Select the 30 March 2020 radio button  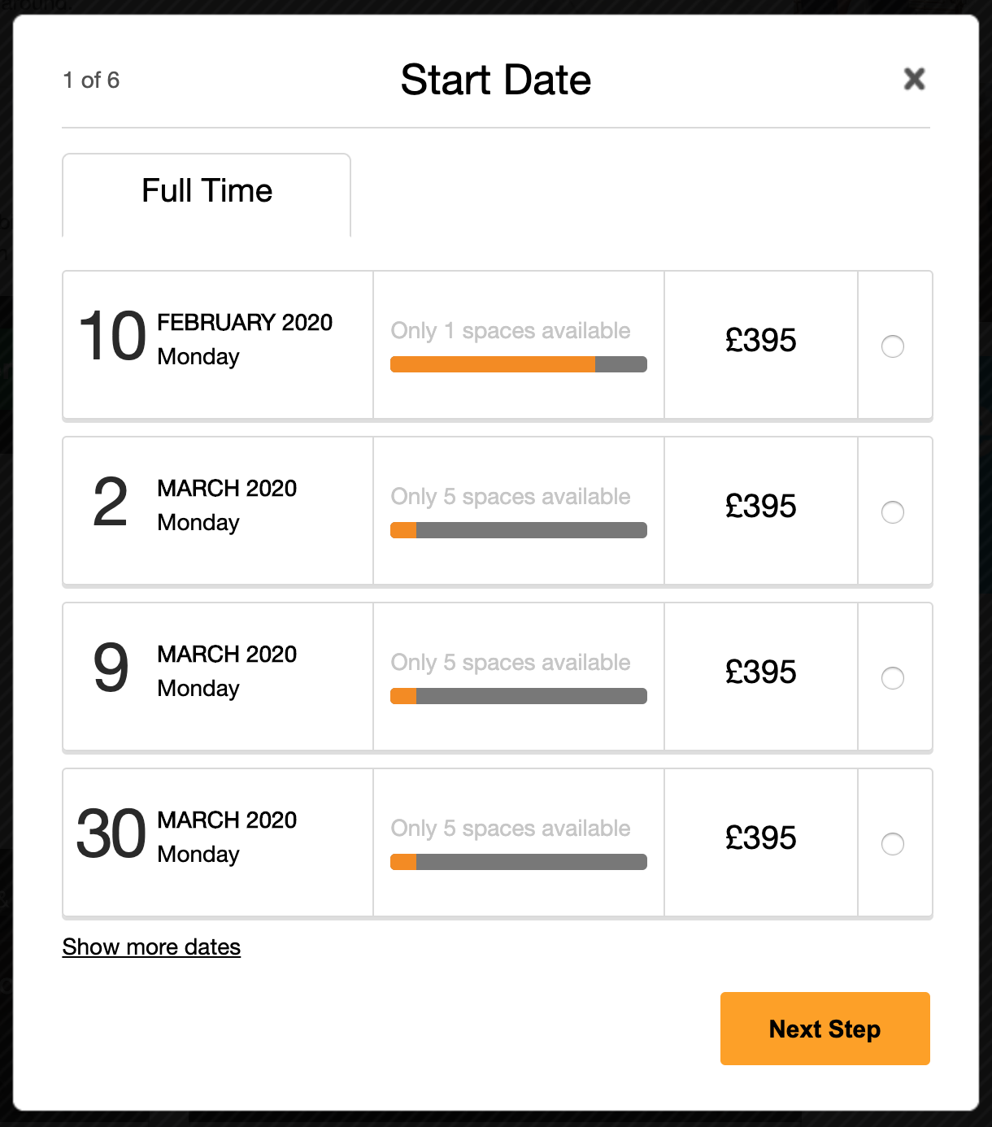892,844
